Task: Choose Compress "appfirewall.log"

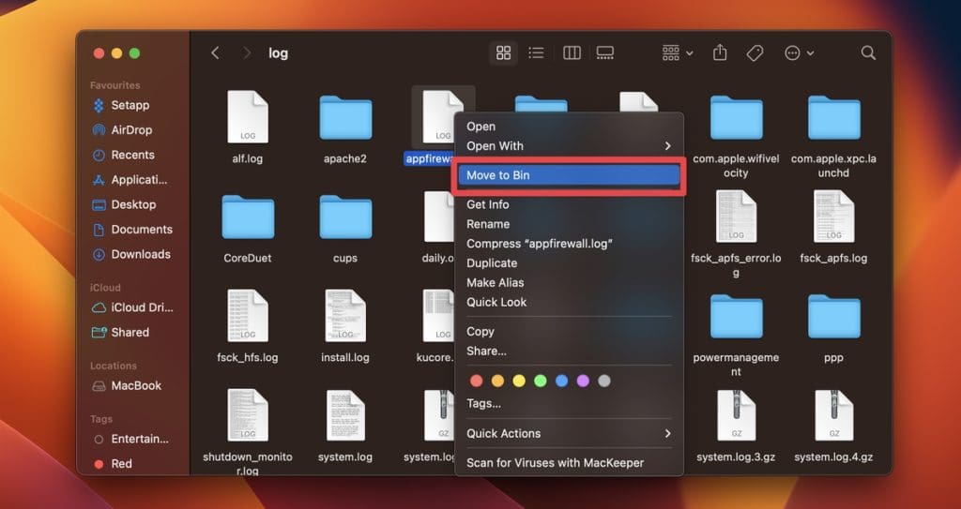Action: (x=569, y=244)
